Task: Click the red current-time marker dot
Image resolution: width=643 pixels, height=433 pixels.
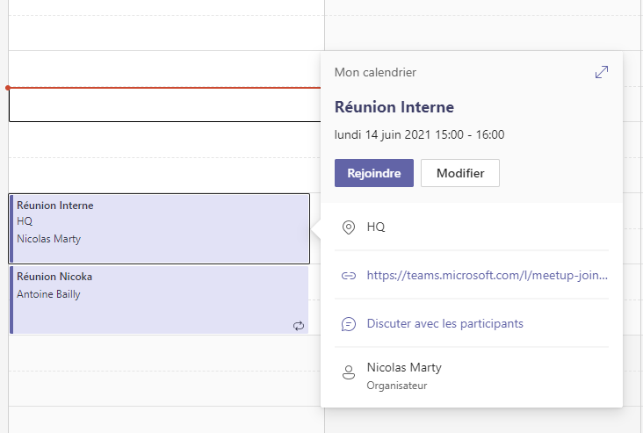Action: [x=8, y=88]
